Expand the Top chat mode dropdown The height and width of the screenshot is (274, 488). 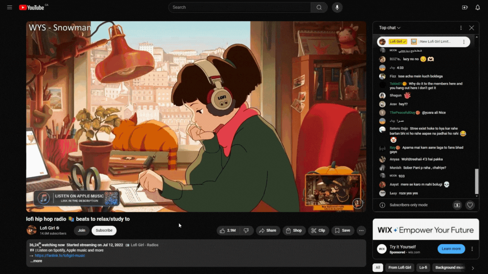click(x=390, y=27)
